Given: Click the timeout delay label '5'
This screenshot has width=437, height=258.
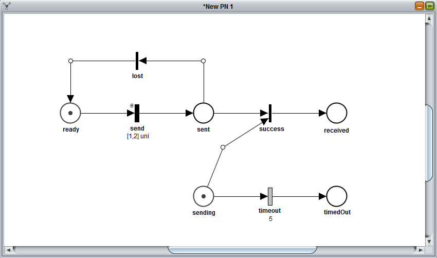Looking at the screenshot, I should 270,219.
